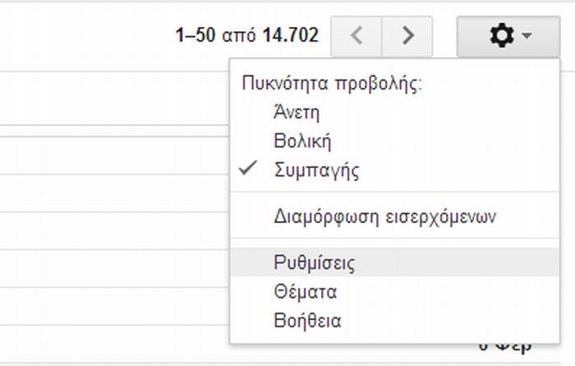Go to the next page of messages
Screen dimensions: 575x366
pyautogui.click(x=408, y=36)
